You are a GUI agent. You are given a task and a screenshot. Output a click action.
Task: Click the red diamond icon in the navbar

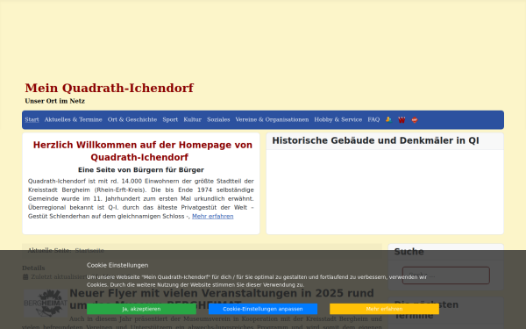415,120
